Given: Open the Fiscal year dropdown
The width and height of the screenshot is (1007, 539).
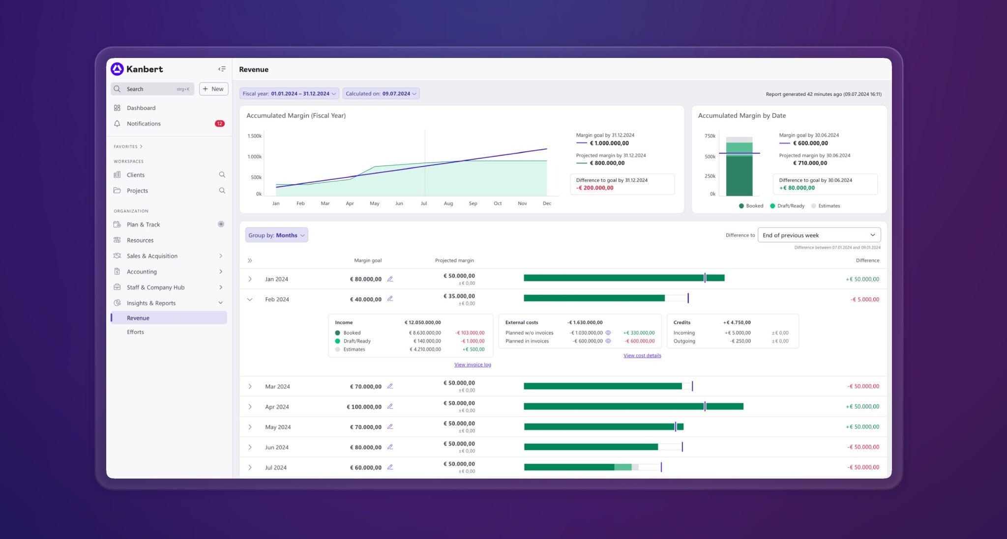Looking at the screenshot, I should (289, 94).
